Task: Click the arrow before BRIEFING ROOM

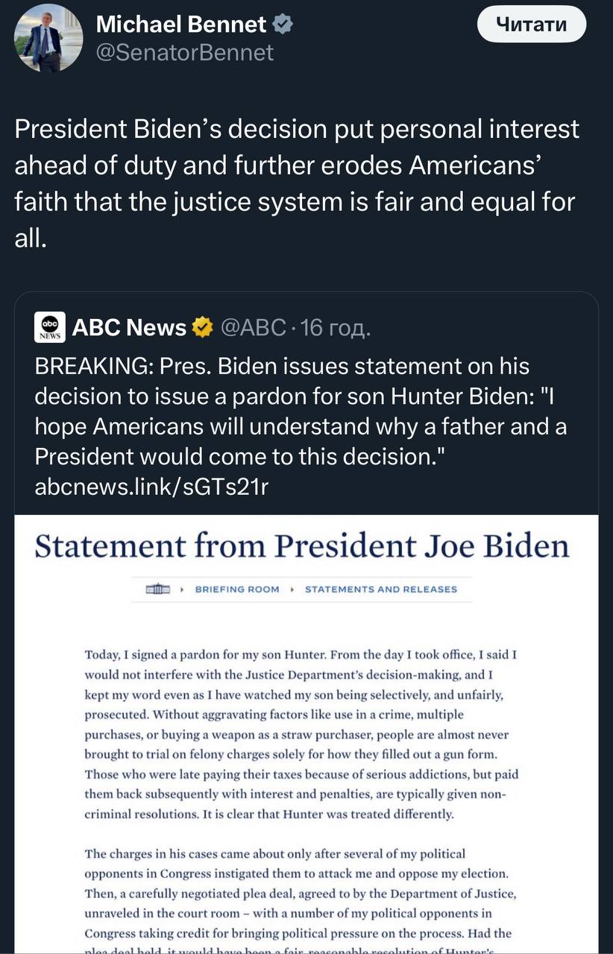Action: (185, 589)
